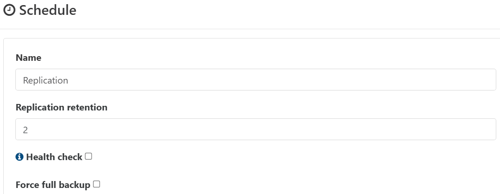Tick the Force full backup checkbox
500x194 pixels.
pos(96,184)
